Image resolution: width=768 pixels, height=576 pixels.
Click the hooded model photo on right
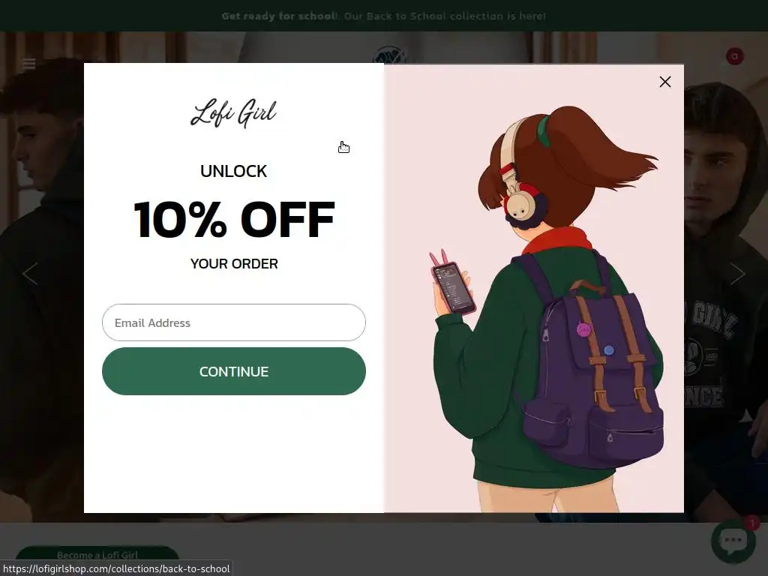726,294
